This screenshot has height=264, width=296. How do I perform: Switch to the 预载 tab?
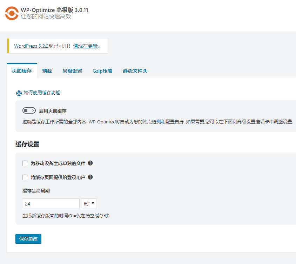pyautogui.click(x=47, y=71)
